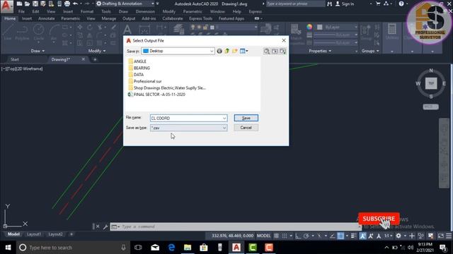Click the Cancel button in dialog
The width and height of the screenshot is (453, 254).
coord(246,128)
